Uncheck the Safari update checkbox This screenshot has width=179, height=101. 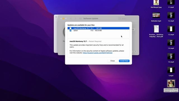(x=70, y=31)
